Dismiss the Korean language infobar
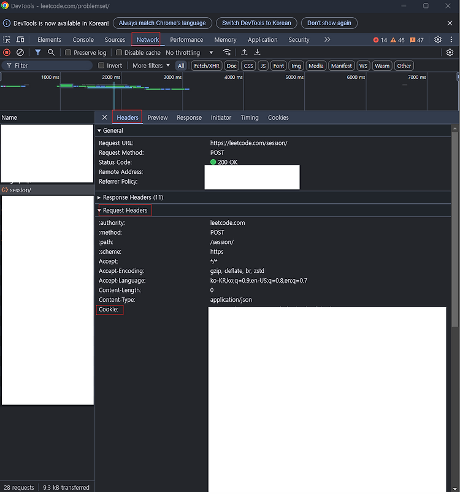Screen dimensions: 460x494 tap(450, 23)
